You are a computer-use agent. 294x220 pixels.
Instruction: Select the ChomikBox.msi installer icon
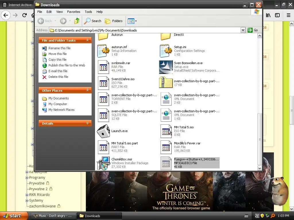[103, 163]
